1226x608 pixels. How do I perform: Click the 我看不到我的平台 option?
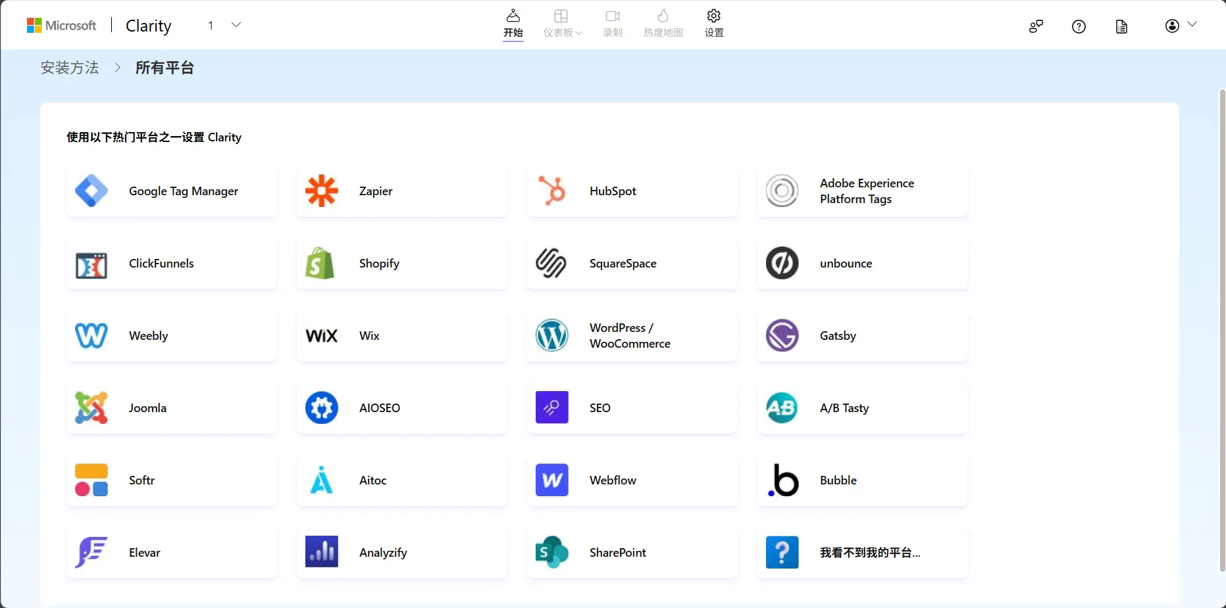(869, 553)
